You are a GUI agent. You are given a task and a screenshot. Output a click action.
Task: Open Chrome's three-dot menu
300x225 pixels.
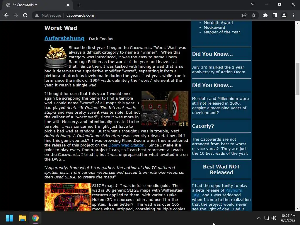(x=294, y=15)
